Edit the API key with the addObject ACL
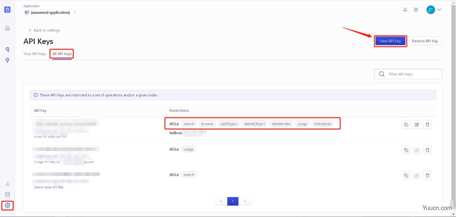The width and height of the screenshot is (456, 217). pyautogui.click(x=417, y=124)
